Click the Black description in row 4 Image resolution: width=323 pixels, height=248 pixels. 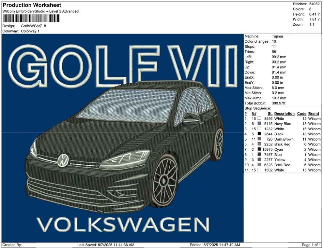[279, 134]
